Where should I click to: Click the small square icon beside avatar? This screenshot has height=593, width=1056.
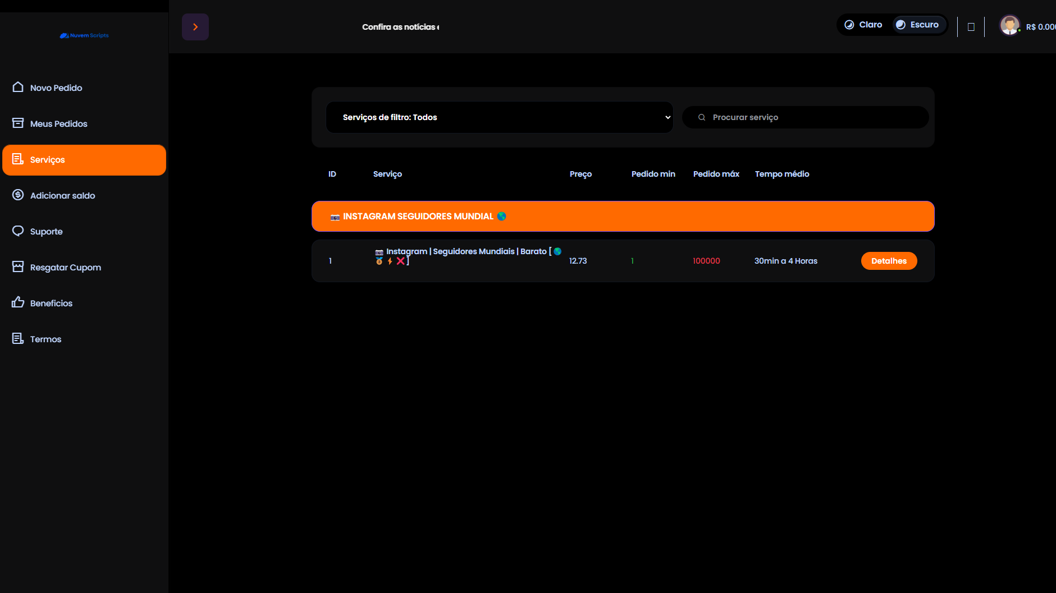[971, 27]
